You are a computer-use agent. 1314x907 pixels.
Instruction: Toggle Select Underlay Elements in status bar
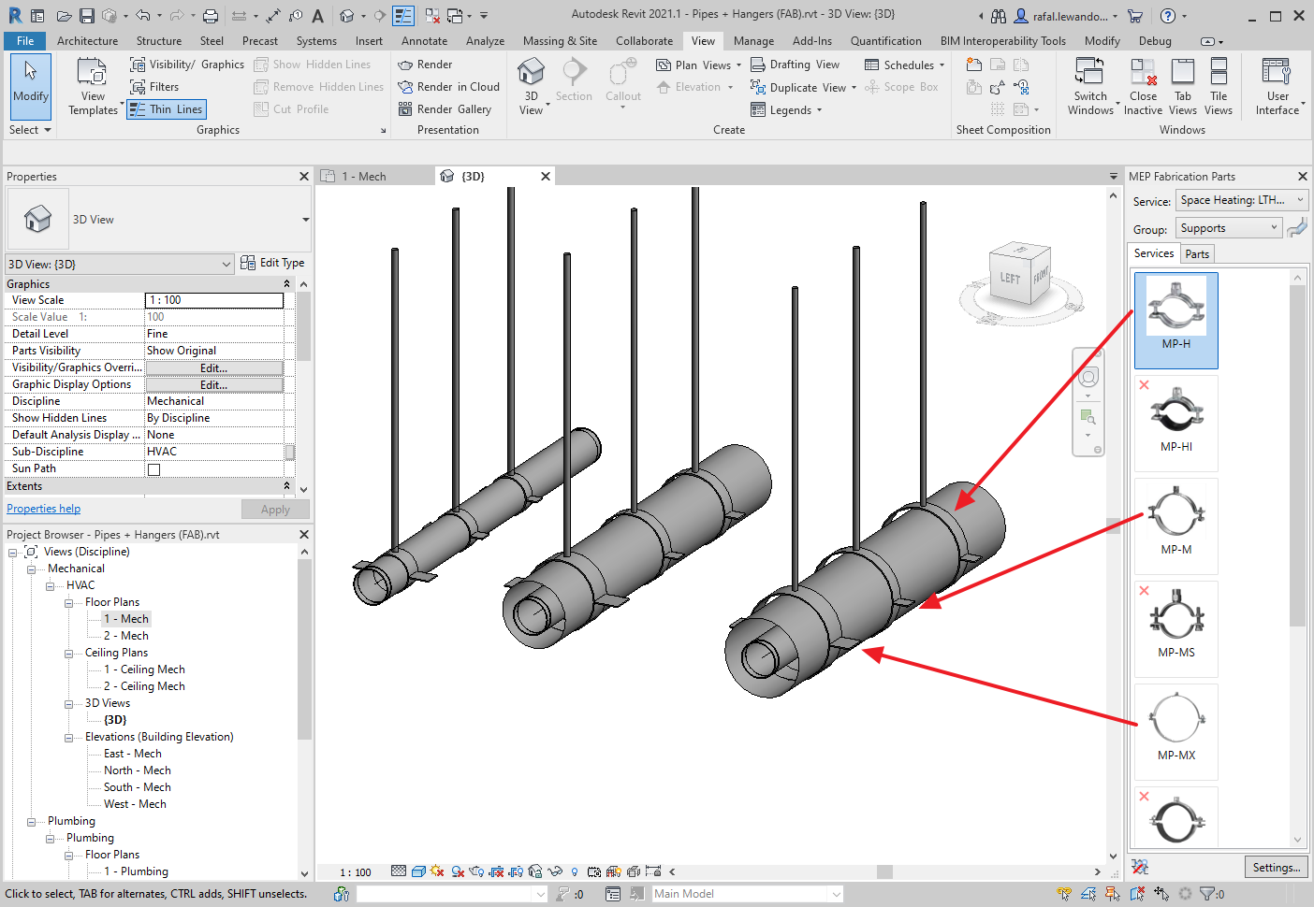point(1088,894)
